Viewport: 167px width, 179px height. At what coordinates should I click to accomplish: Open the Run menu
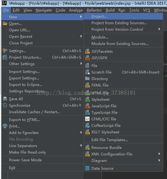[122, 10]
